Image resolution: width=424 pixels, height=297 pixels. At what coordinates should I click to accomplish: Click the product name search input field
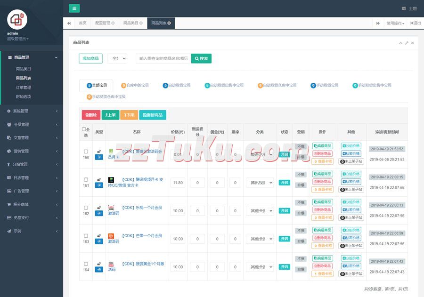163,58
